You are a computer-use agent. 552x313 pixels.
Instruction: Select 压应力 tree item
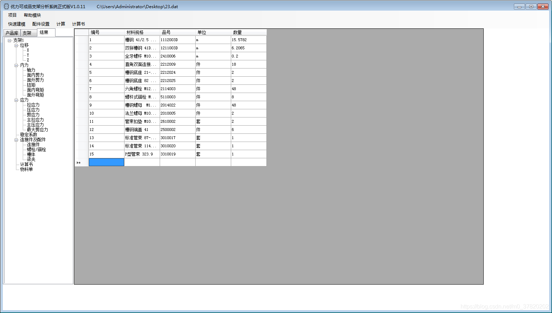pos(33,110)
